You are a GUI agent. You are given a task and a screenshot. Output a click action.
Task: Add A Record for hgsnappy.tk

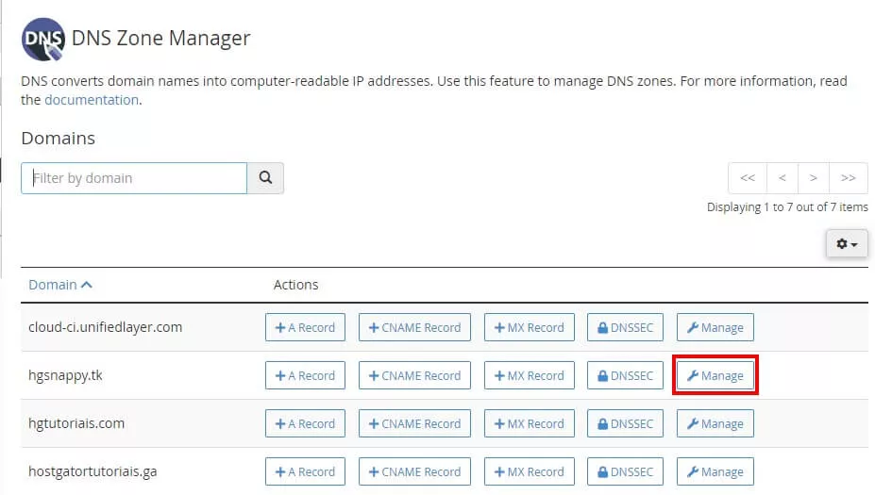coord(305,375)
